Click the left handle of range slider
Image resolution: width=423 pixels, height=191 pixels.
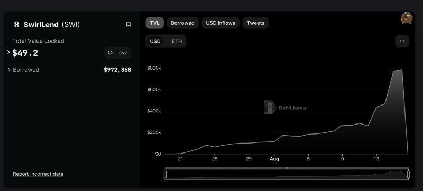pyautogui.click(x=165, y=175)
